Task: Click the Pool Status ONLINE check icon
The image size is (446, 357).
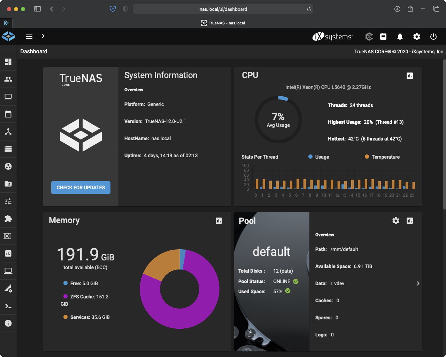Action: click(x=296, y=281)
